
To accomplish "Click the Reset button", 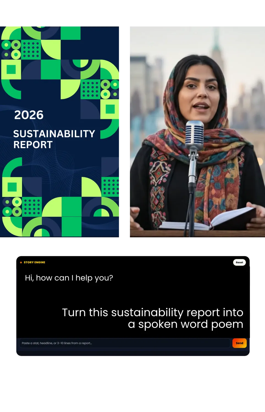I will tap(239, 262).
